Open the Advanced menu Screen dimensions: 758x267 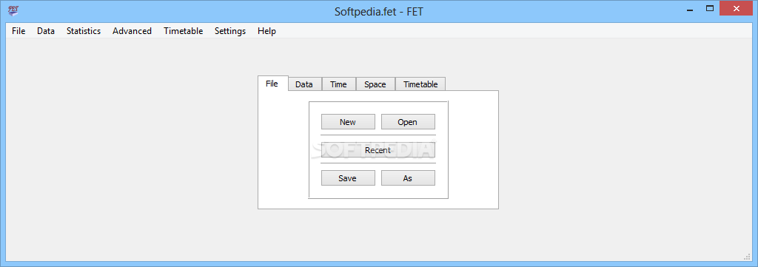[132, 31]
